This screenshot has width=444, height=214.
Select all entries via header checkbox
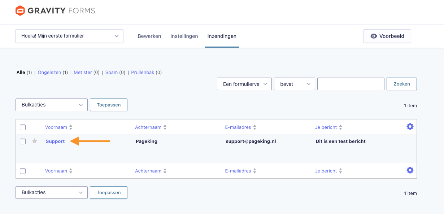[x=23, y=127]
